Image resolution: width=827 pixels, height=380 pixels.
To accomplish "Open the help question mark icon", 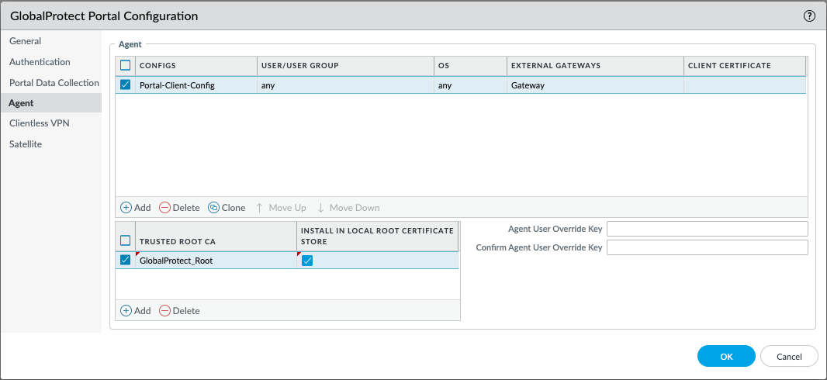I will click(810, 16).
